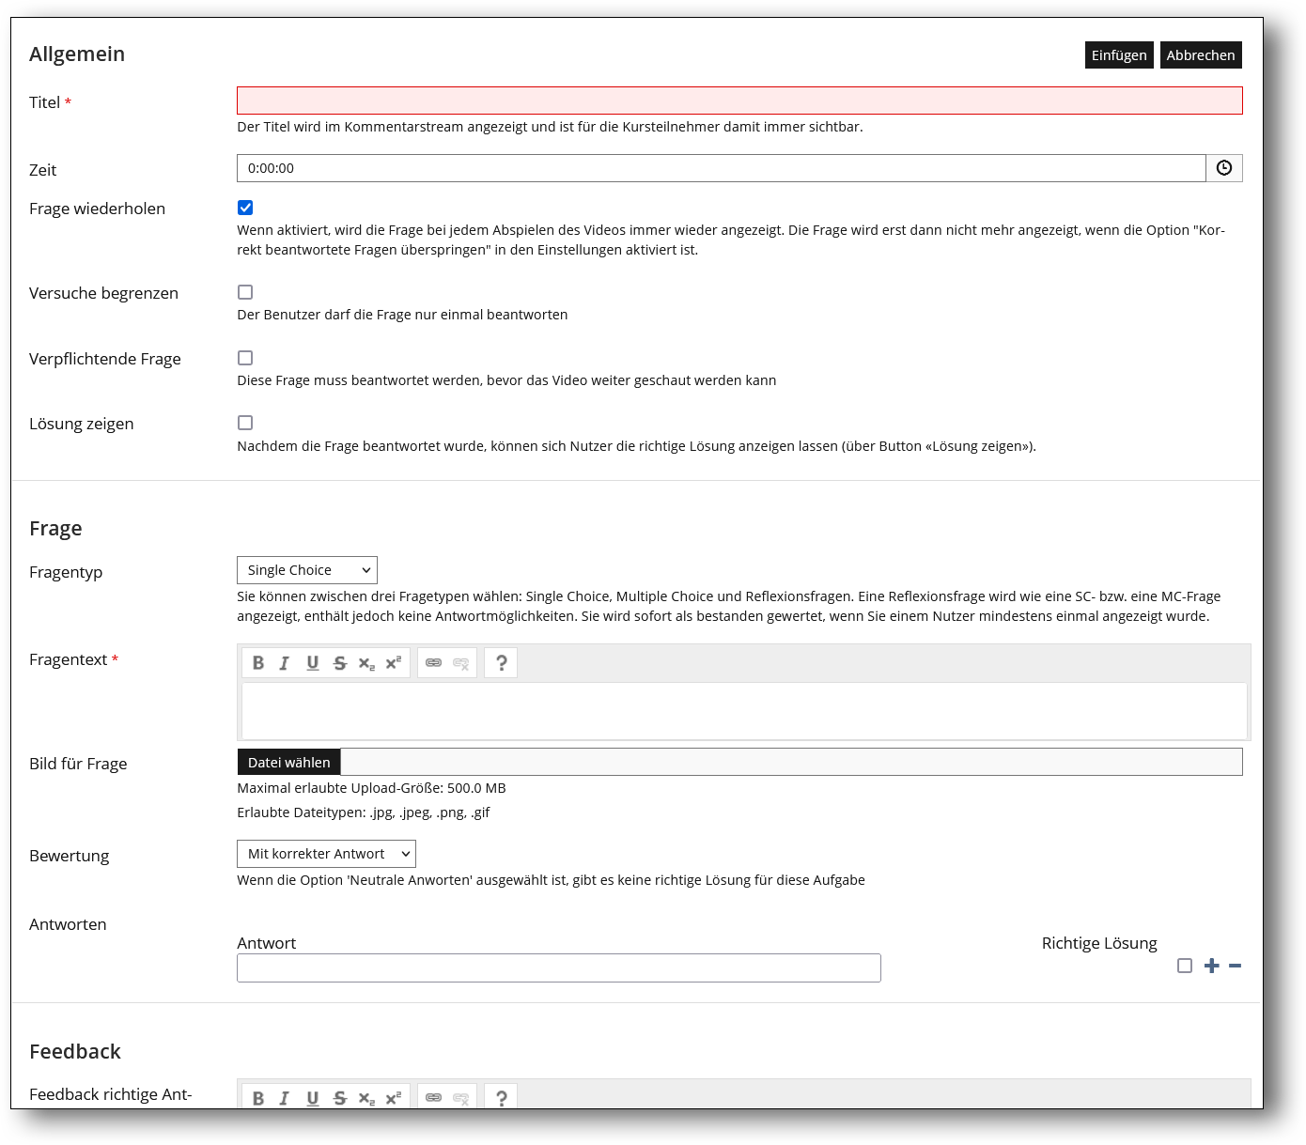Image resolution: width=1306 pixels, height=1145 pixels.
Task: Enable Lösung zeigen checkbox
Action: [245, 423]
